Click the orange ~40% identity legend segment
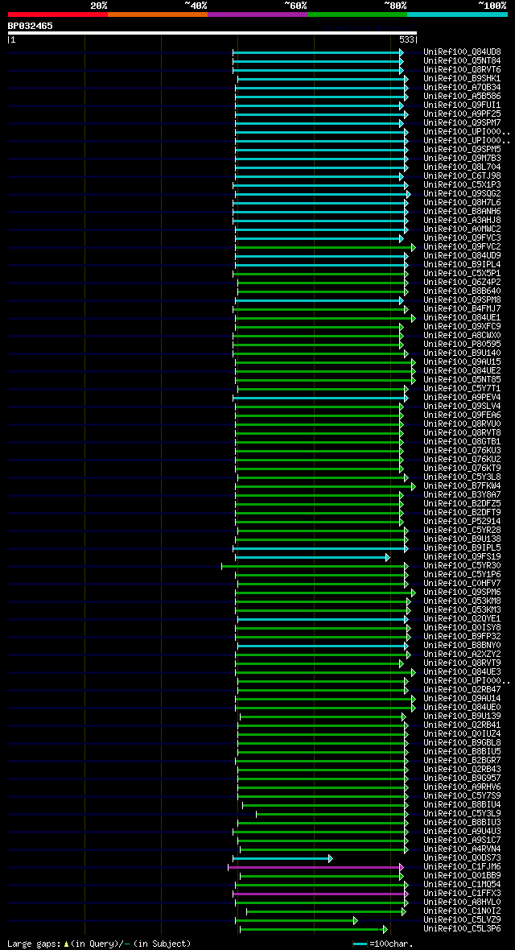The width and height of the screenshot is (515, 950). pos(158,14)
